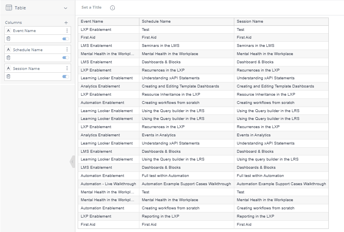The width and height of the screenshot is (344, 232).
Task: Add a new column with the plus icon
Action: click(66, 22)
